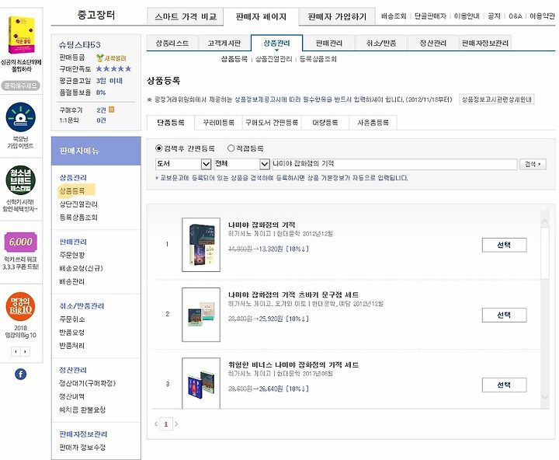This screenshot has height=460, width=559.
Task: Click the orange N badge beside 구매후기
Action: [x=111, y=110]
